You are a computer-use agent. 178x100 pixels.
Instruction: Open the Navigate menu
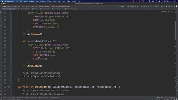[31, 1]
